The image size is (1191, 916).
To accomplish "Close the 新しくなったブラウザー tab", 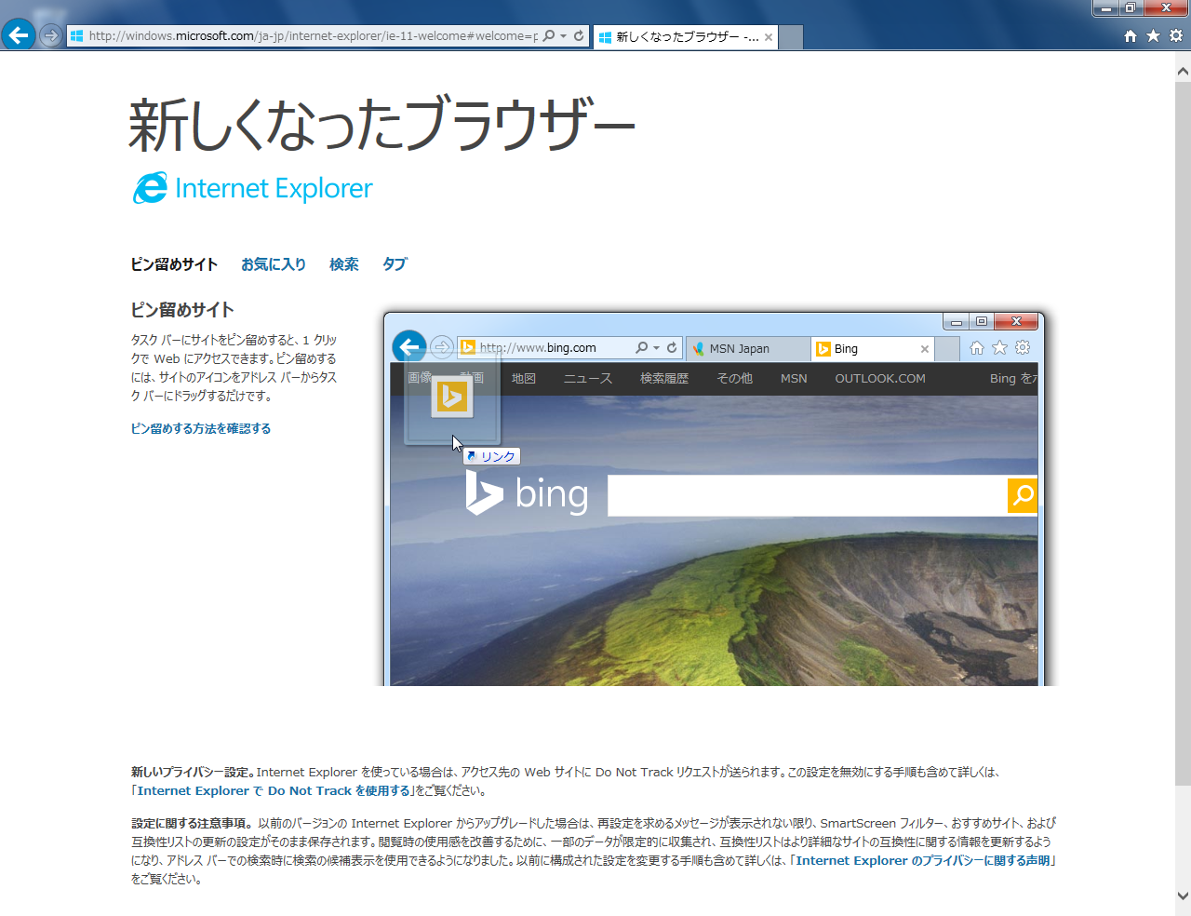I will click(769, 37).
